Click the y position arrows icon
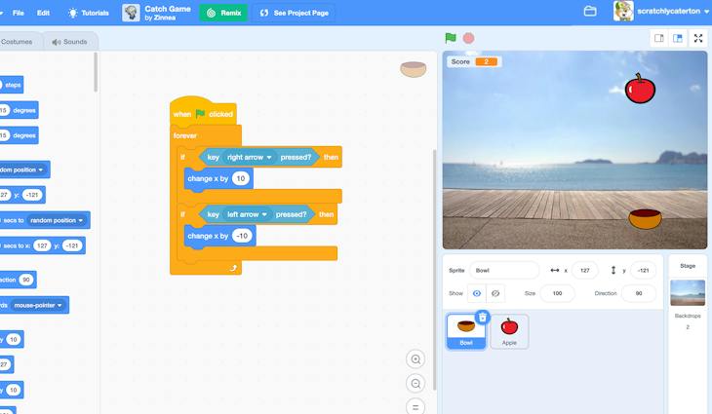The height and width of the screenshot is (414, 712). 613,270
